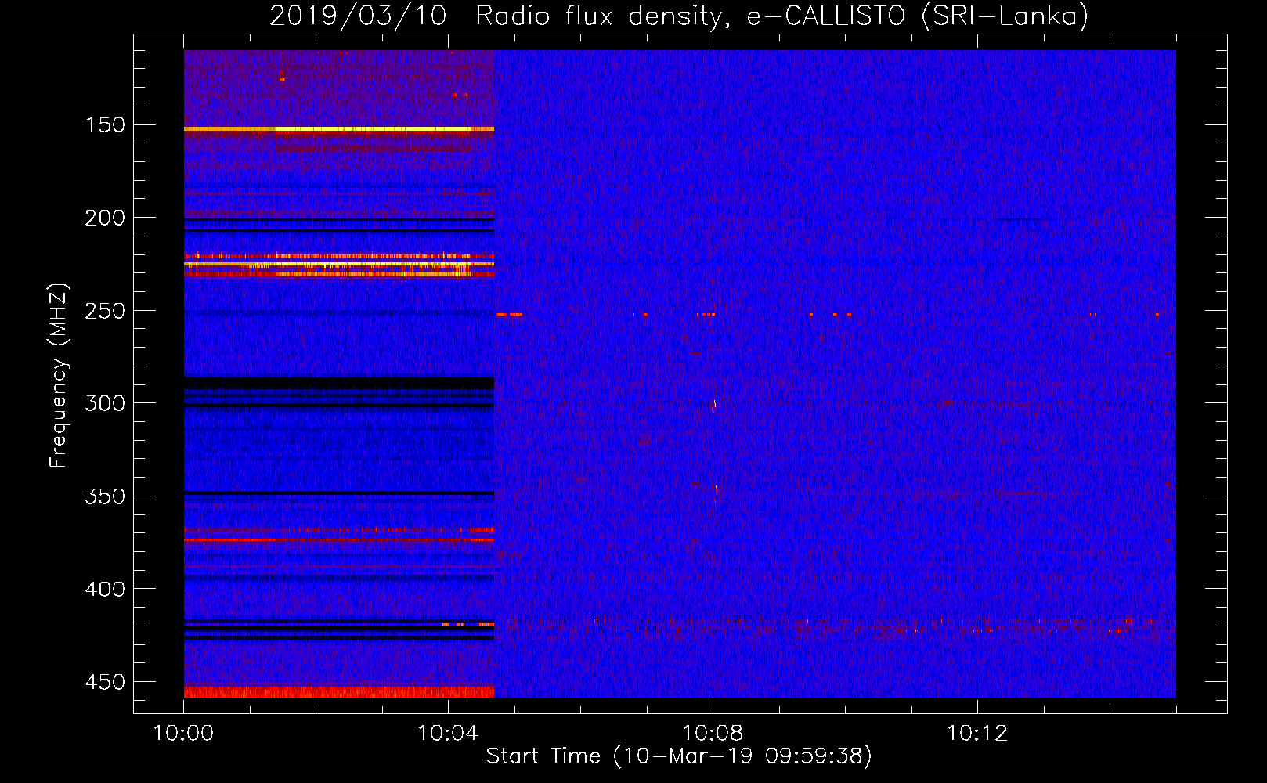Click the 10:08 time tick label
This screenshot has width=1267, height=783.
713,734
